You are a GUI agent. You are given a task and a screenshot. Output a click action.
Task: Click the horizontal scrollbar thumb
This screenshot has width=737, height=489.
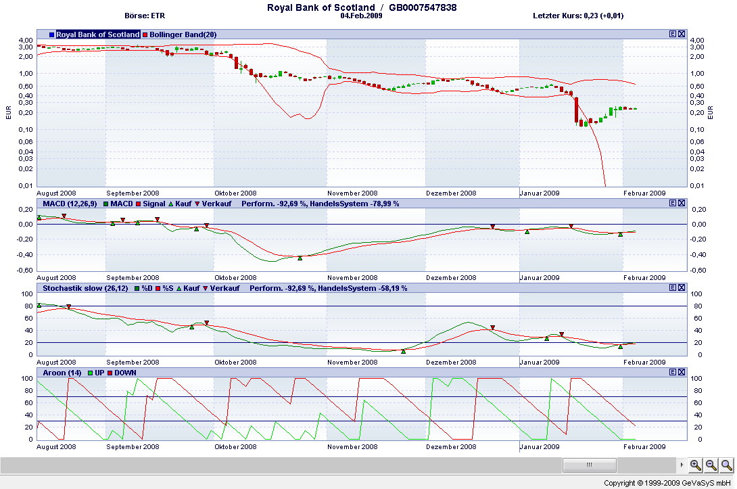(590, 465)
